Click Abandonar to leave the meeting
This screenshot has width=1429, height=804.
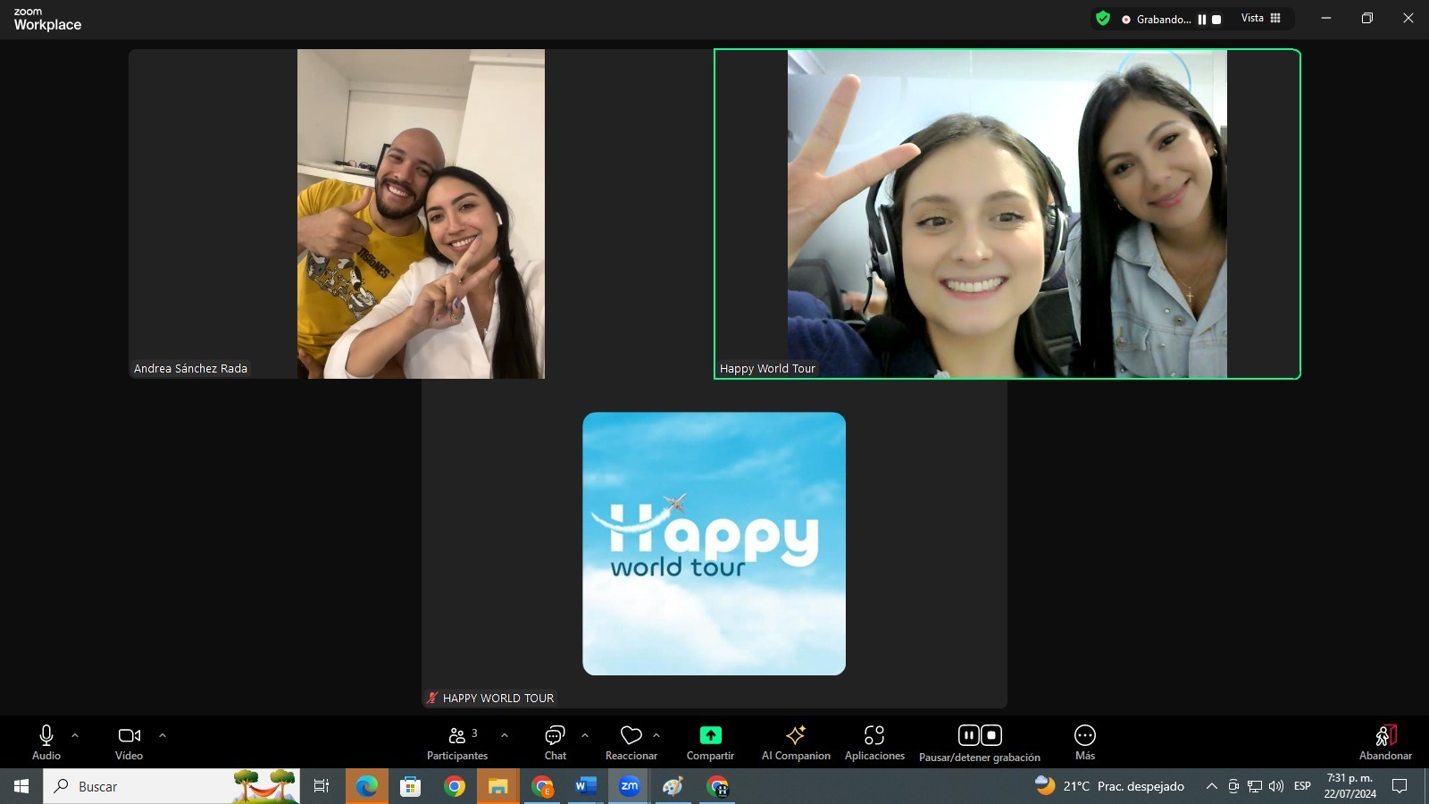[1385, 742]
